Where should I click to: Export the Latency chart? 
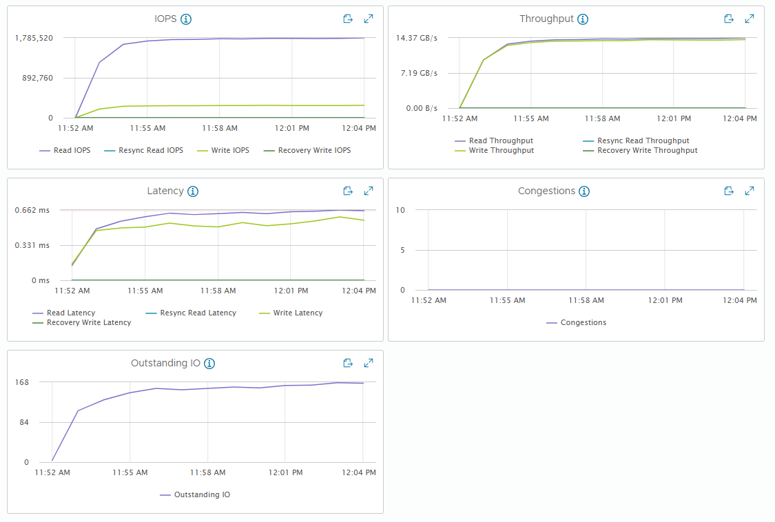(348, 191)
